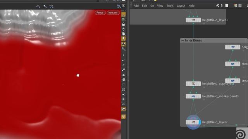Click the pin icon below the padlock
The height and width of the screenshot is (139, 248).
pos(123,29)
